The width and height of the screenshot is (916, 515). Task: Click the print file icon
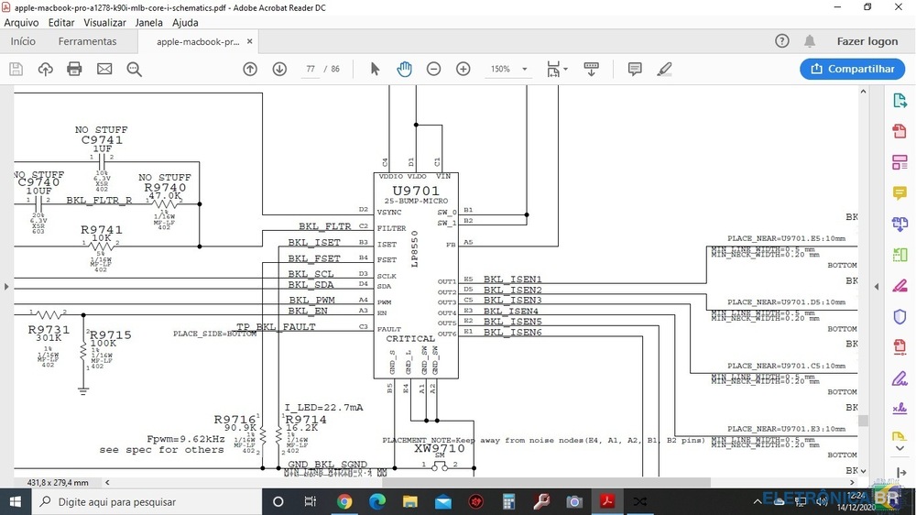point(74,69)
